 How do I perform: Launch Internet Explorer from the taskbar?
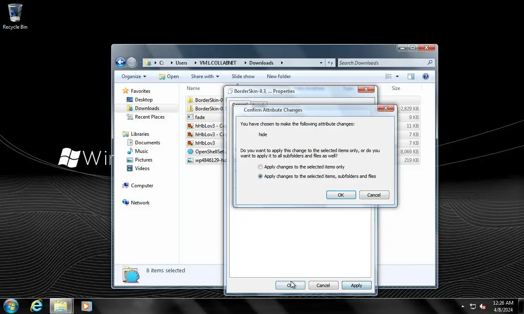point(36,305)
